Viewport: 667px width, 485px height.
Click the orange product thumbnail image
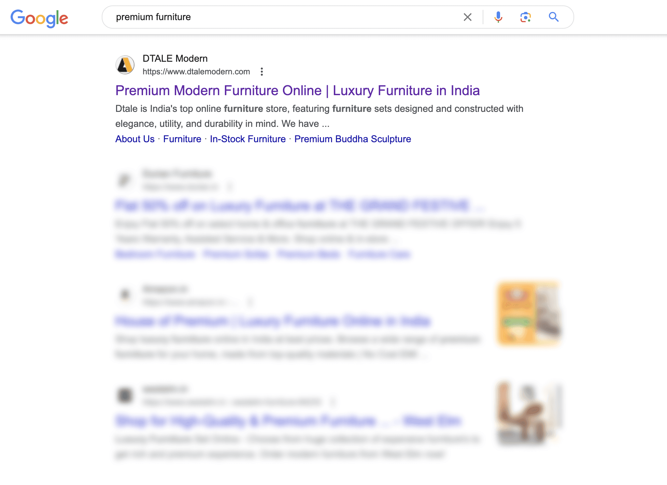tap(529, 313)
